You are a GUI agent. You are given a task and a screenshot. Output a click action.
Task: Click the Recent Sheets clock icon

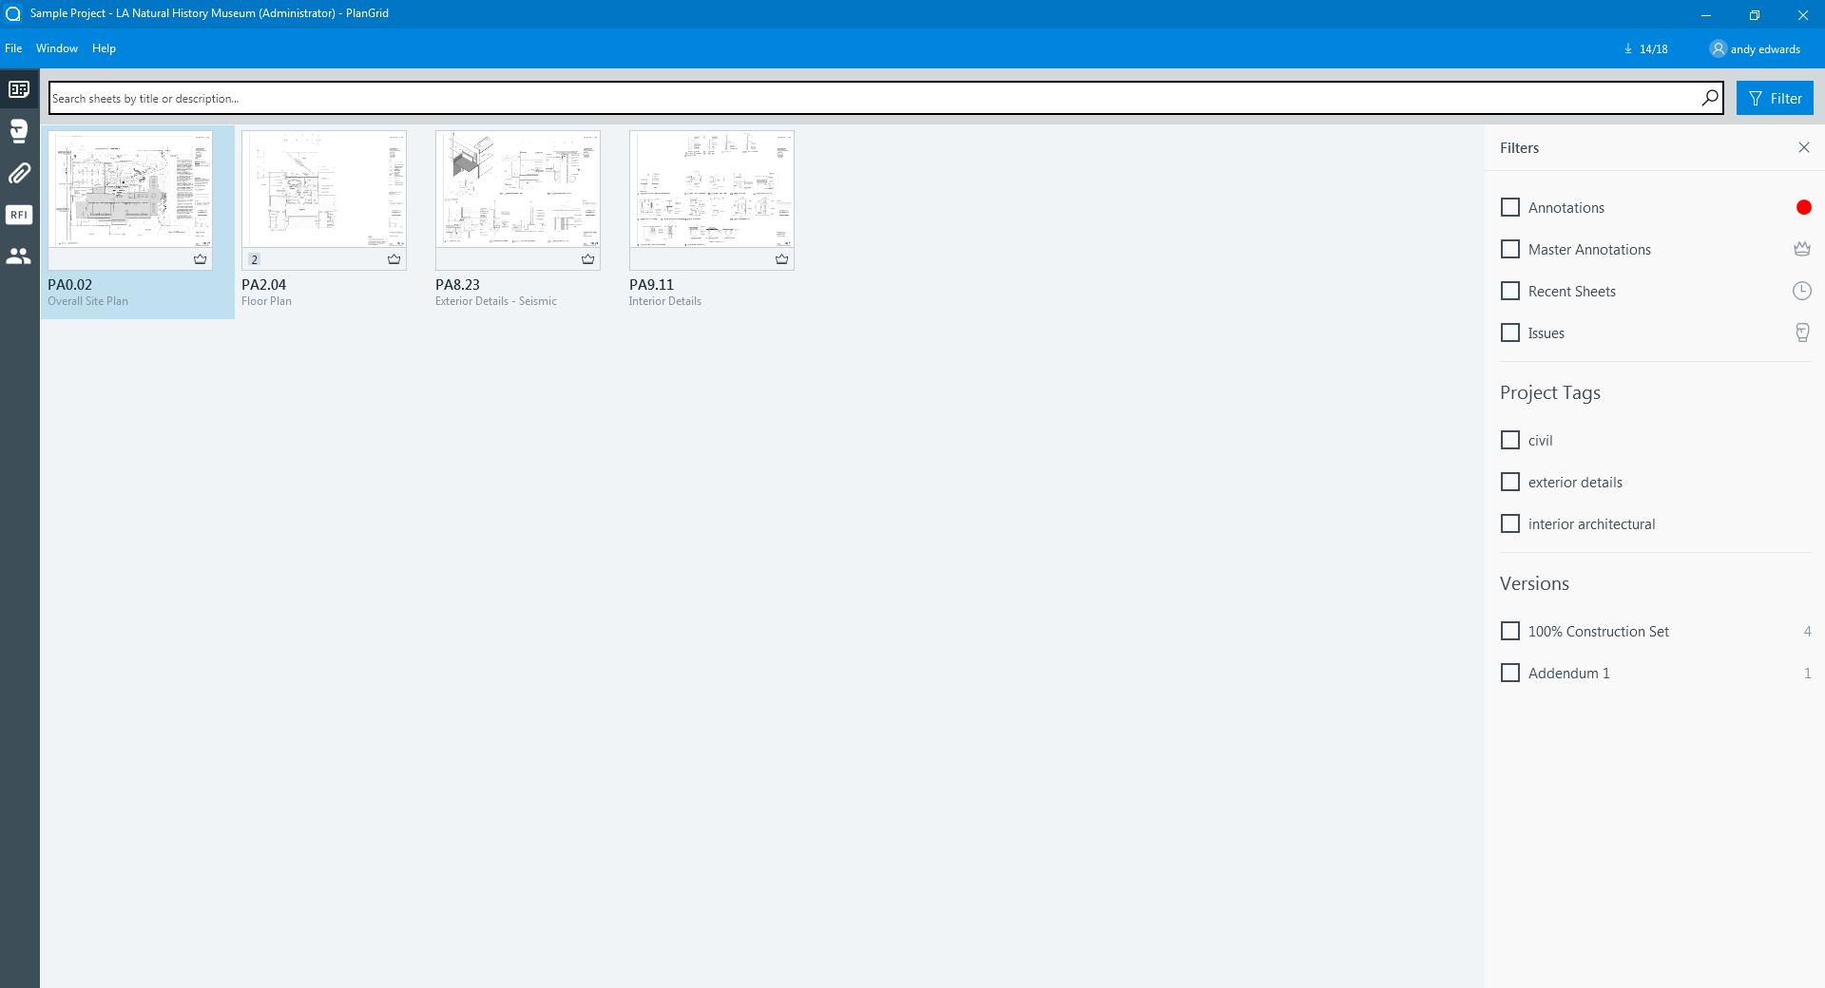click(1801, 291)
